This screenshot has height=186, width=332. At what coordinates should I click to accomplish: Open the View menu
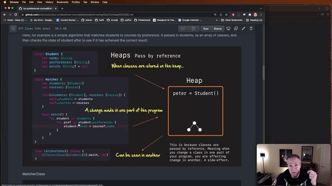39,2
